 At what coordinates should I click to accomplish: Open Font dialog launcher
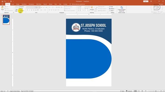tap(47, 13)
